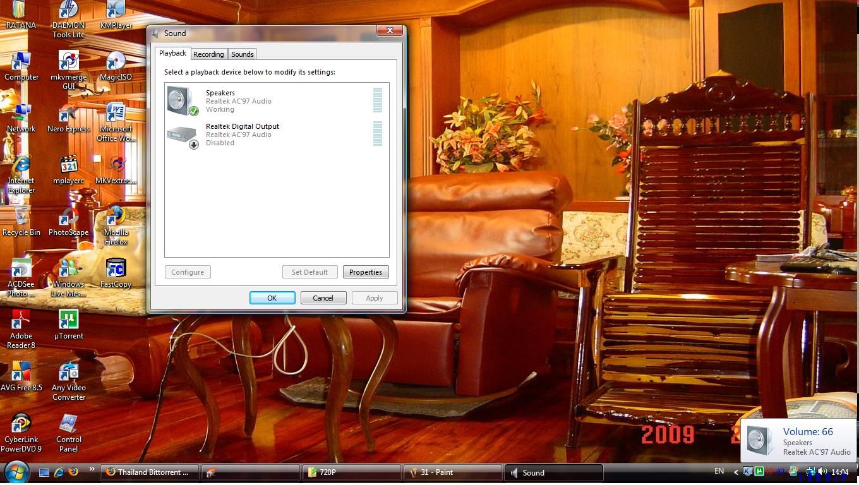Viewport: 859px width, 485px height.
Task: Click the EN language indicator
Action: point(719,471)
